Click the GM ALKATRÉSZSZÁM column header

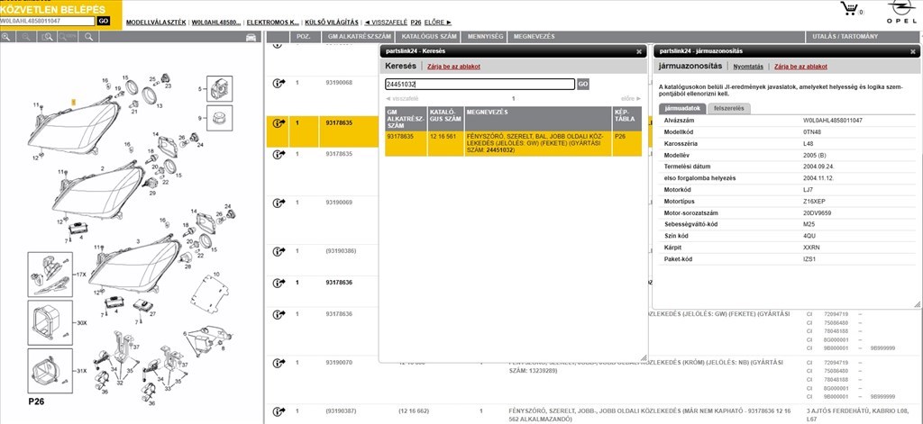coord(359,37)
